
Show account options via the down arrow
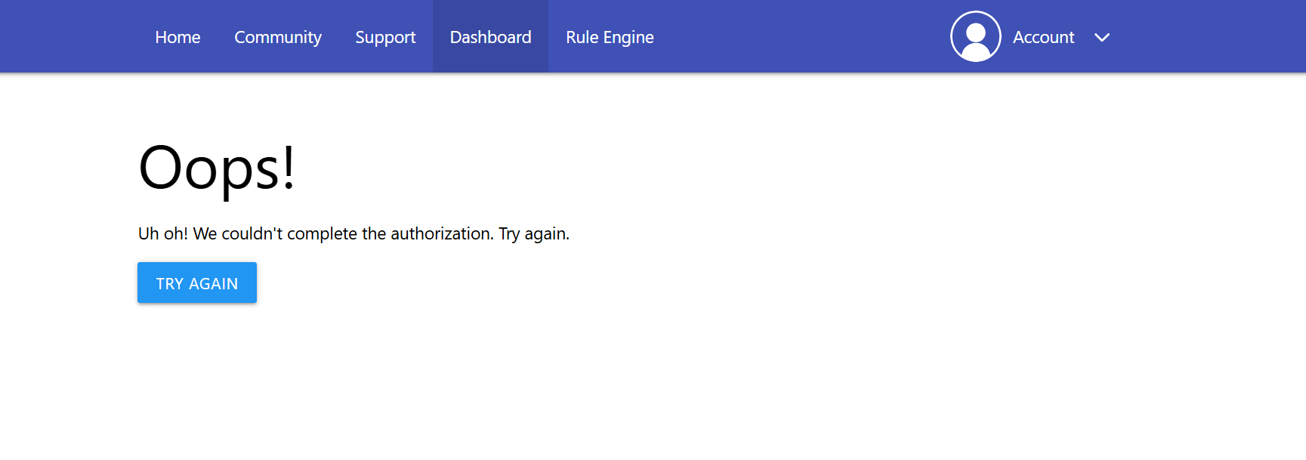coord(1102,37)
